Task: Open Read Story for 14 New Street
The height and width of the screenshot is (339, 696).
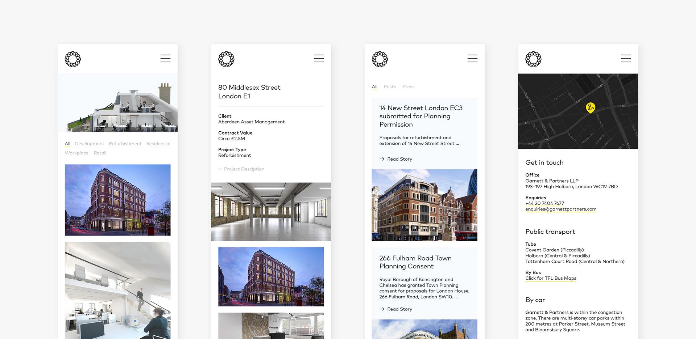Action: (x=400, y=159)
